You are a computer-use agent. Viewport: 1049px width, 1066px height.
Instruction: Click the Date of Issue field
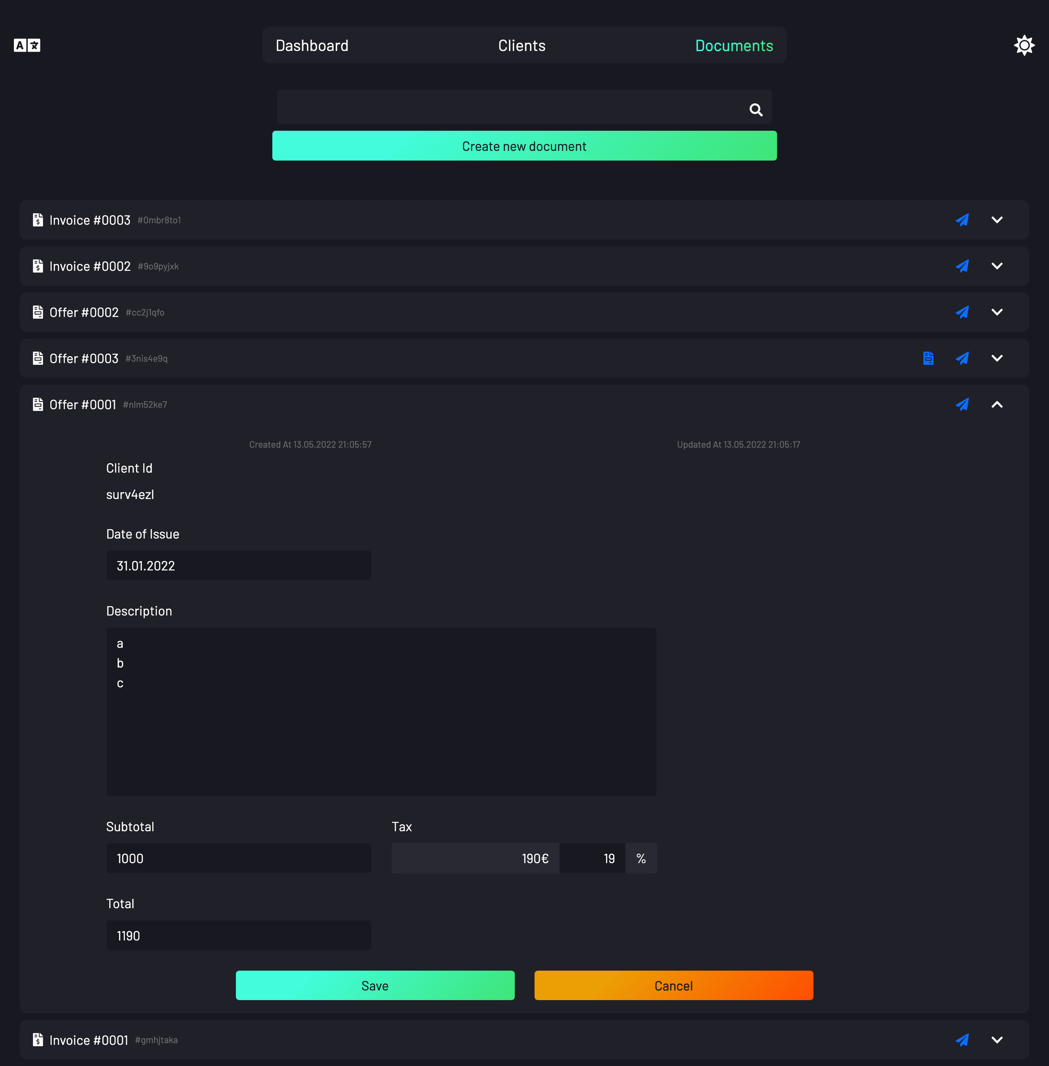coord(238,566)
